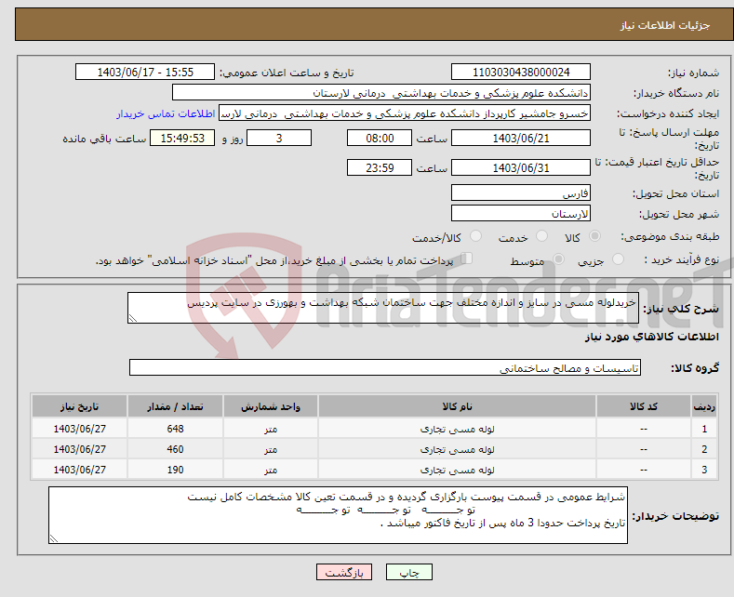This screenshot has width=734, height=597.
Task: Click the general need description text area
Action: pos(383,308)
